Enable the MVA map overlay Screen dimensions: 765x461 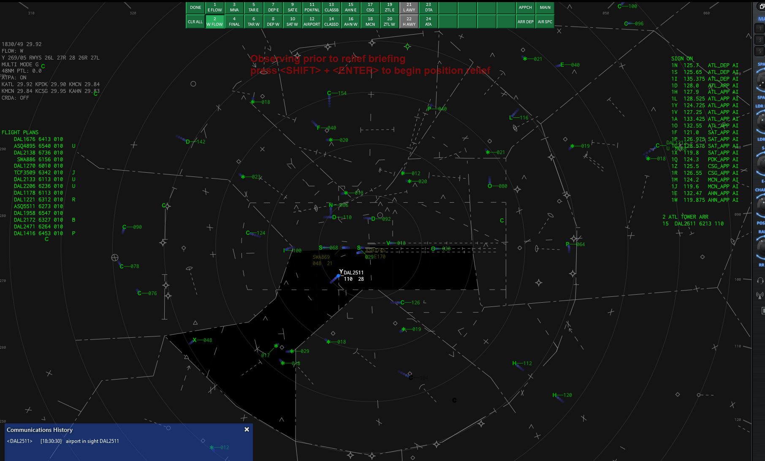click(x=234, y=7)
